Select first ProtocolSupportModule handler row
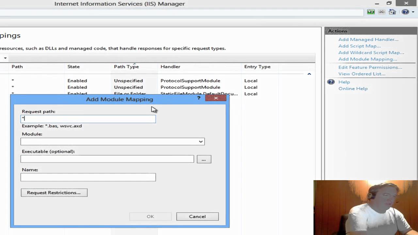Viewport: 418px width, 235px height. (x=157, y=81)
